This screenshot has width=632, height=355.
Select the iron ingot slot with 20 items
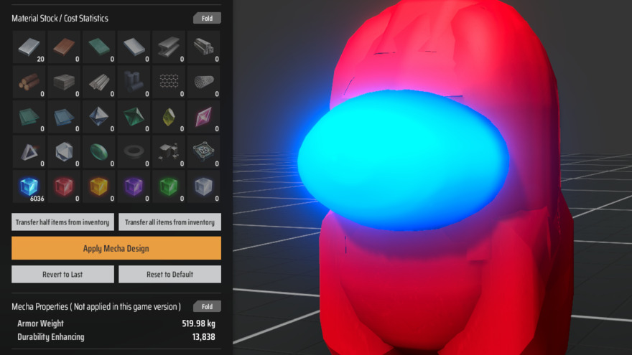click(29, 47)
